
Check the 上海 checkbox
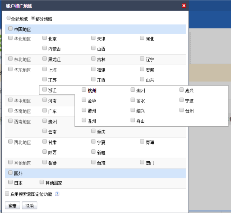[45, 69]
